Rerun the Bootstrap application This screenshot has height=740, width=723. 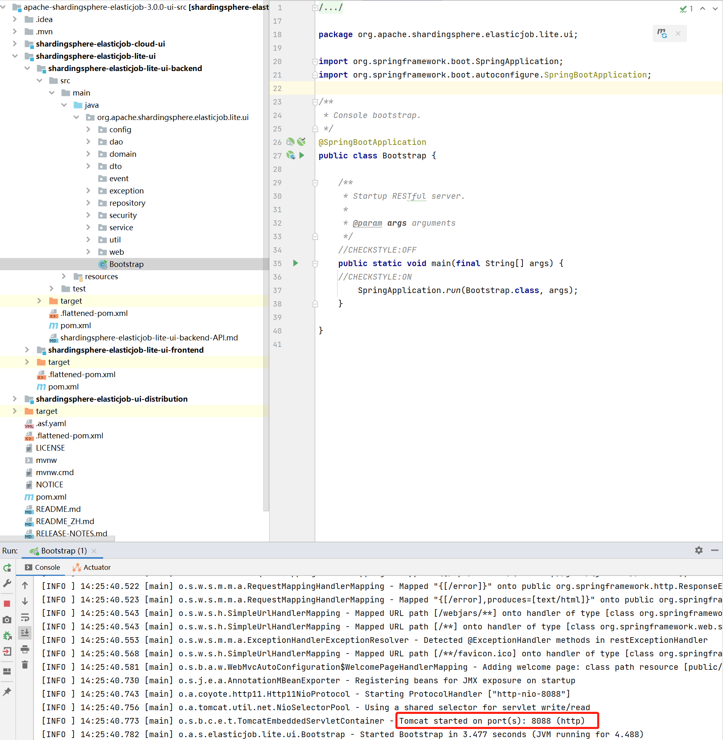tap(7, 567)
